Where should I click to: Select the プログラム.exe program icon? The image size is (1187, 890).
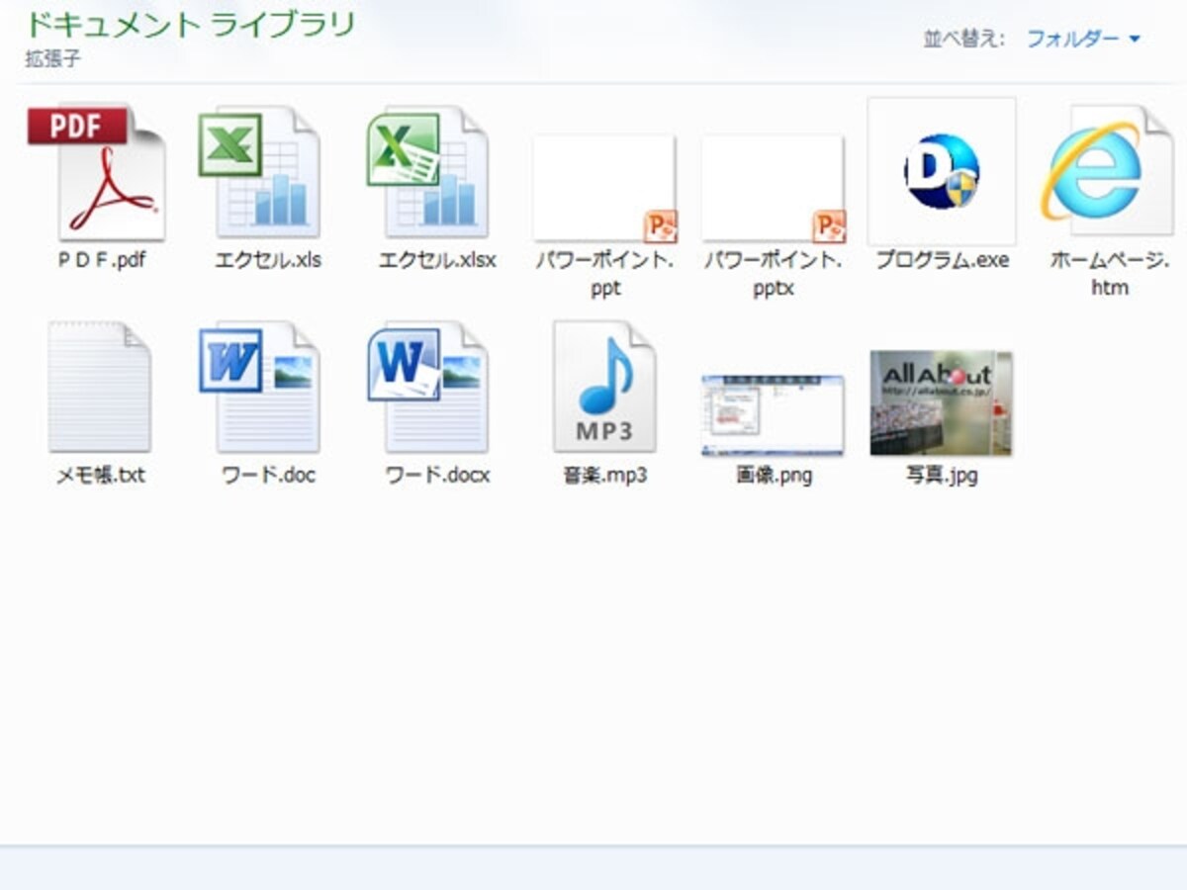pos(942,171)
